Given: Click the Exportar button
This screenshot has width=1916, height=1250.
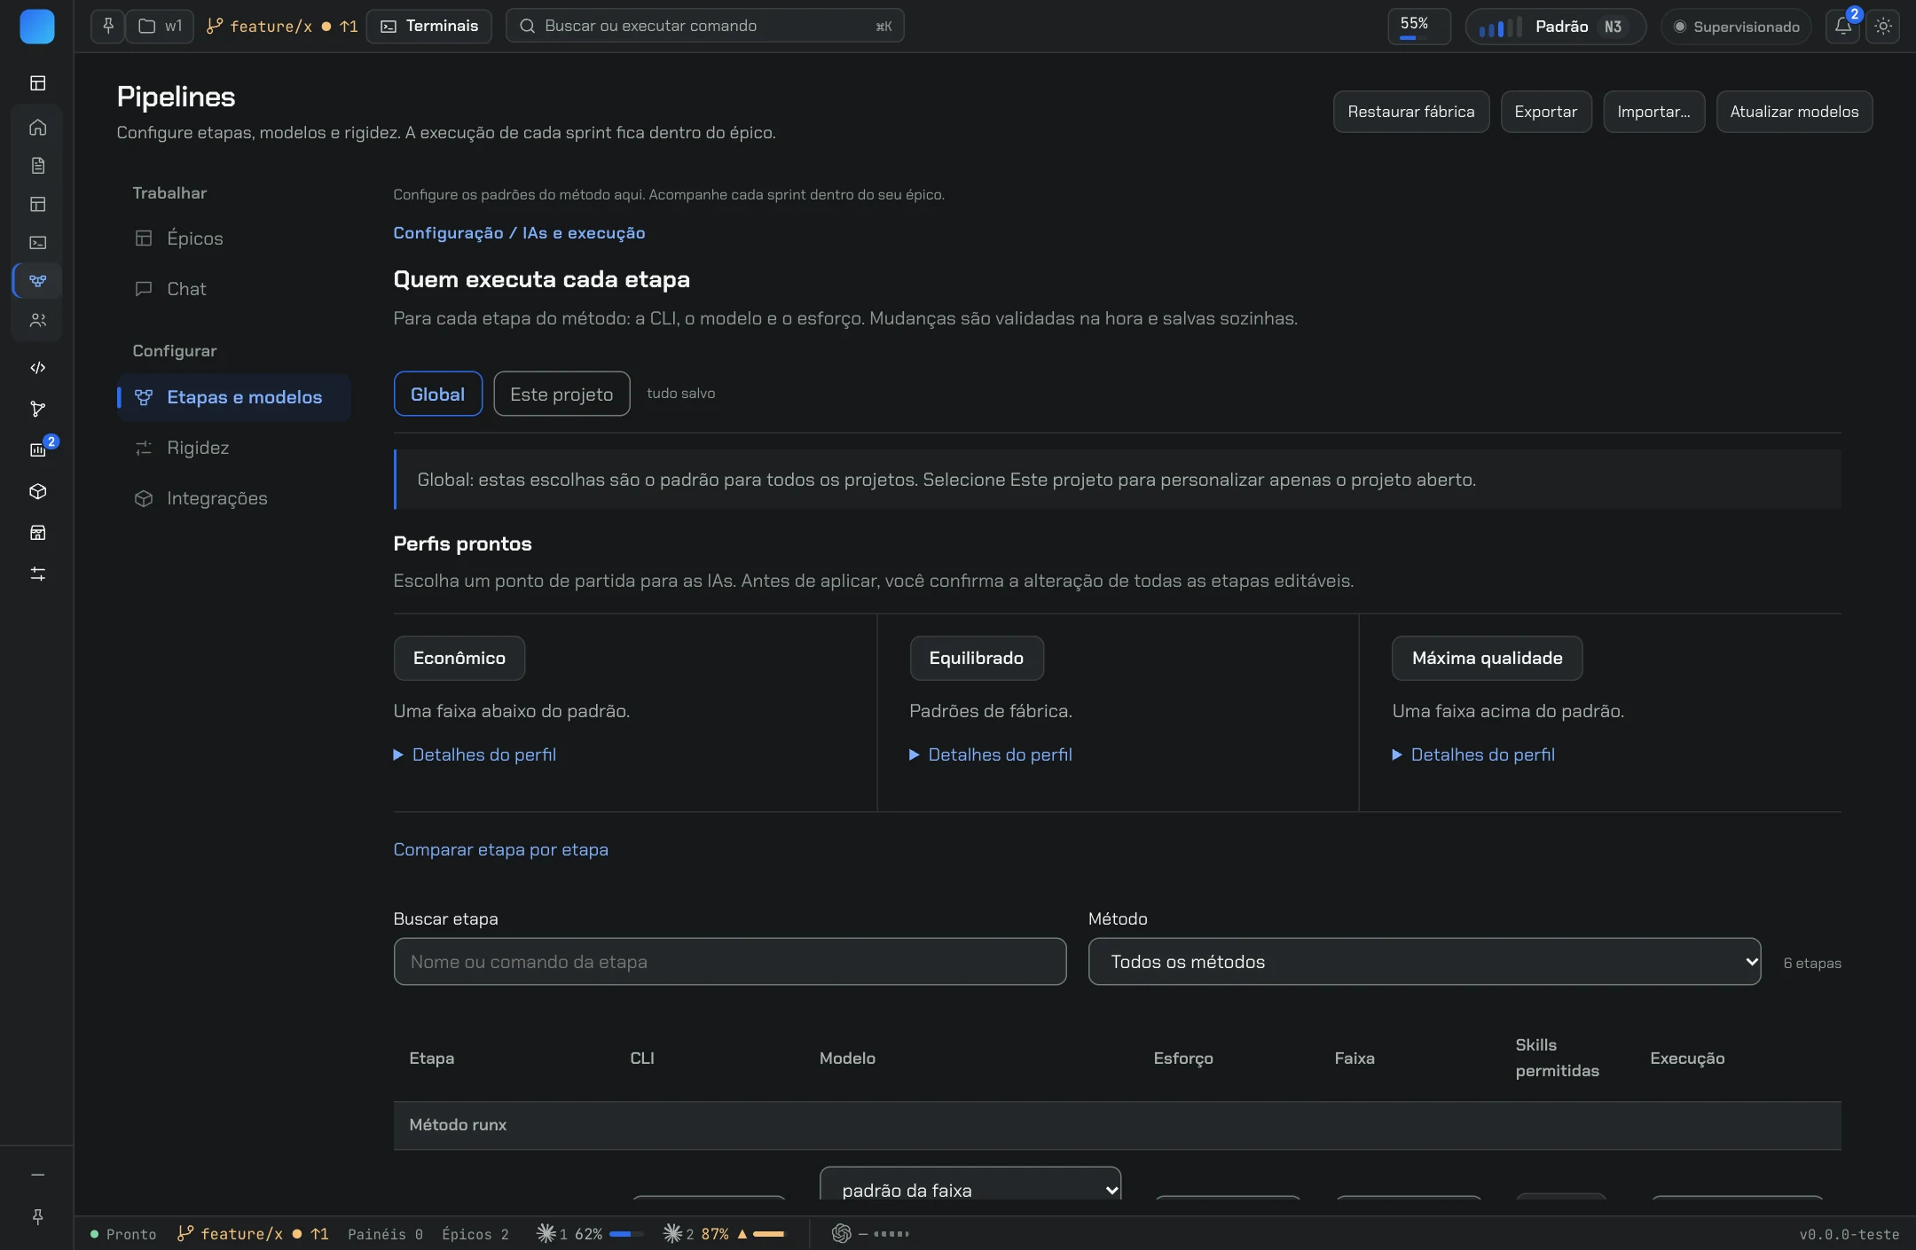Looking at the screenshot, I should [x=1546, y=112].
